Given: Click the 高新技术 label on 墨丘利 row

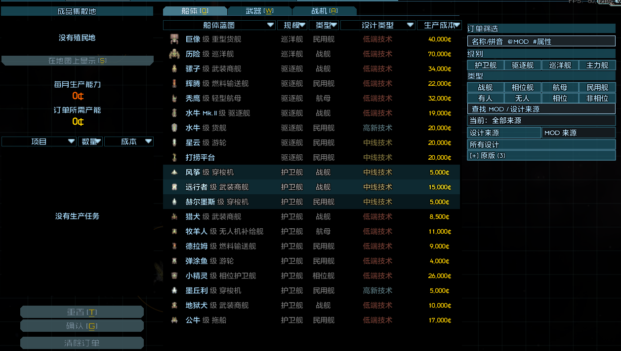Looking at the screenshot, I should (377, 290).
